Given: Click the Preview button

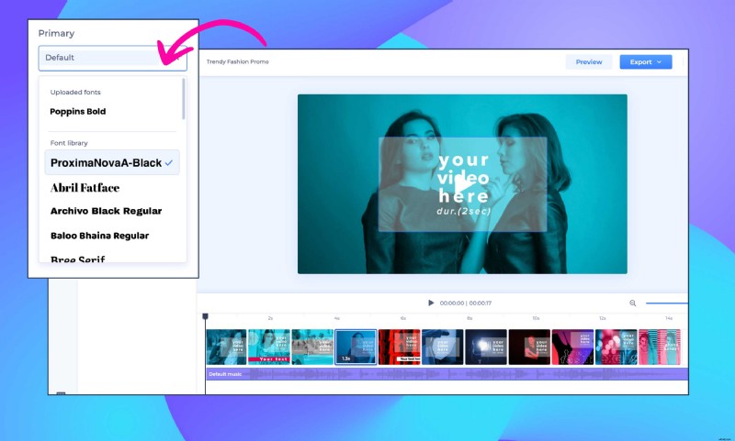Looking at the screenshot, I should [x=589, y=62].
